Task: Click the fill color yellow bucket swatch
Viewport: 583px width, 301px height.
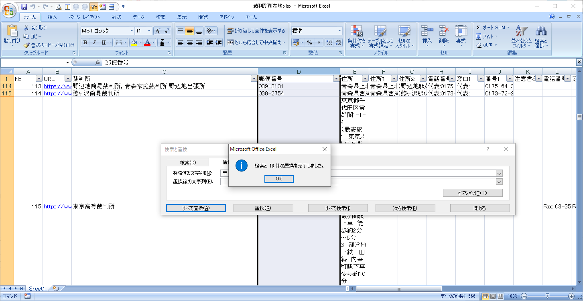Action: pyautogui.click(x=134, y=42)
